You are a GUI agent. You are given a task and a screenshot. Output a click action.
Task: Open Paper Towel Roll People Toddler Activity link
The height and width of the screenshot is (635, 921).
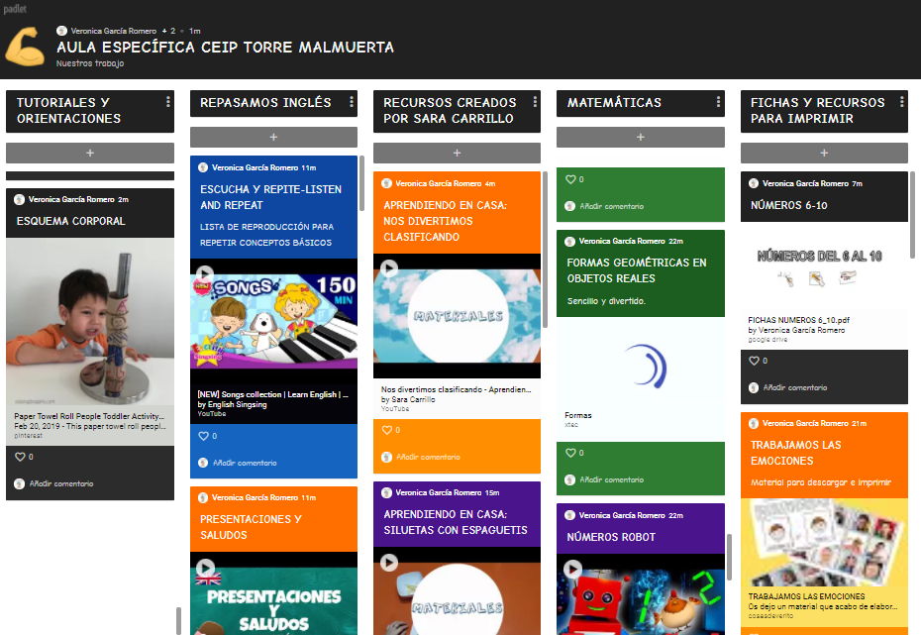point(89,416)
